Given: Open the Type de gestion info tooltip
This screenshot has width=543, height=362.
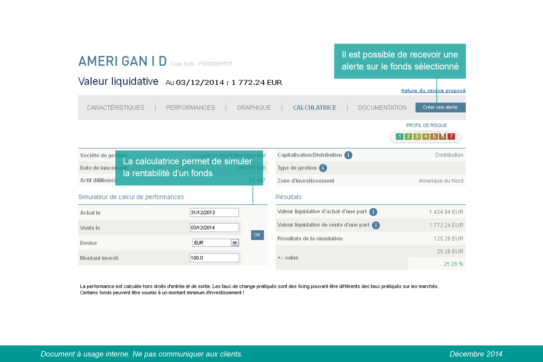Looking at the screenshot, I should [x=323, y=168].
